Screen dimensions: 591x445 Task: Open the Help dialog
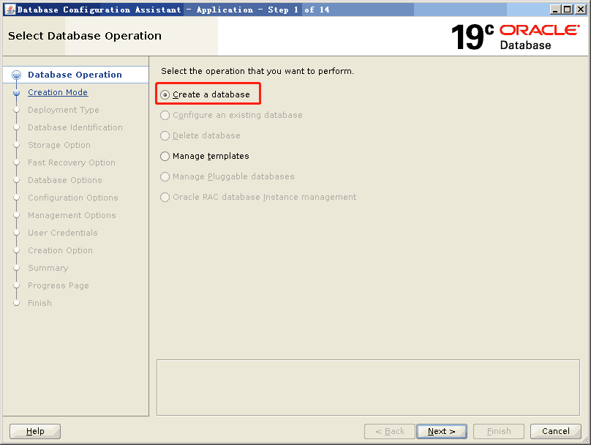(35, 431)
